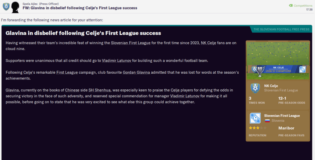This screenshot has width=315, height=160.
Task: Click the green Competitions tag icon
Action: coord(291,6)
